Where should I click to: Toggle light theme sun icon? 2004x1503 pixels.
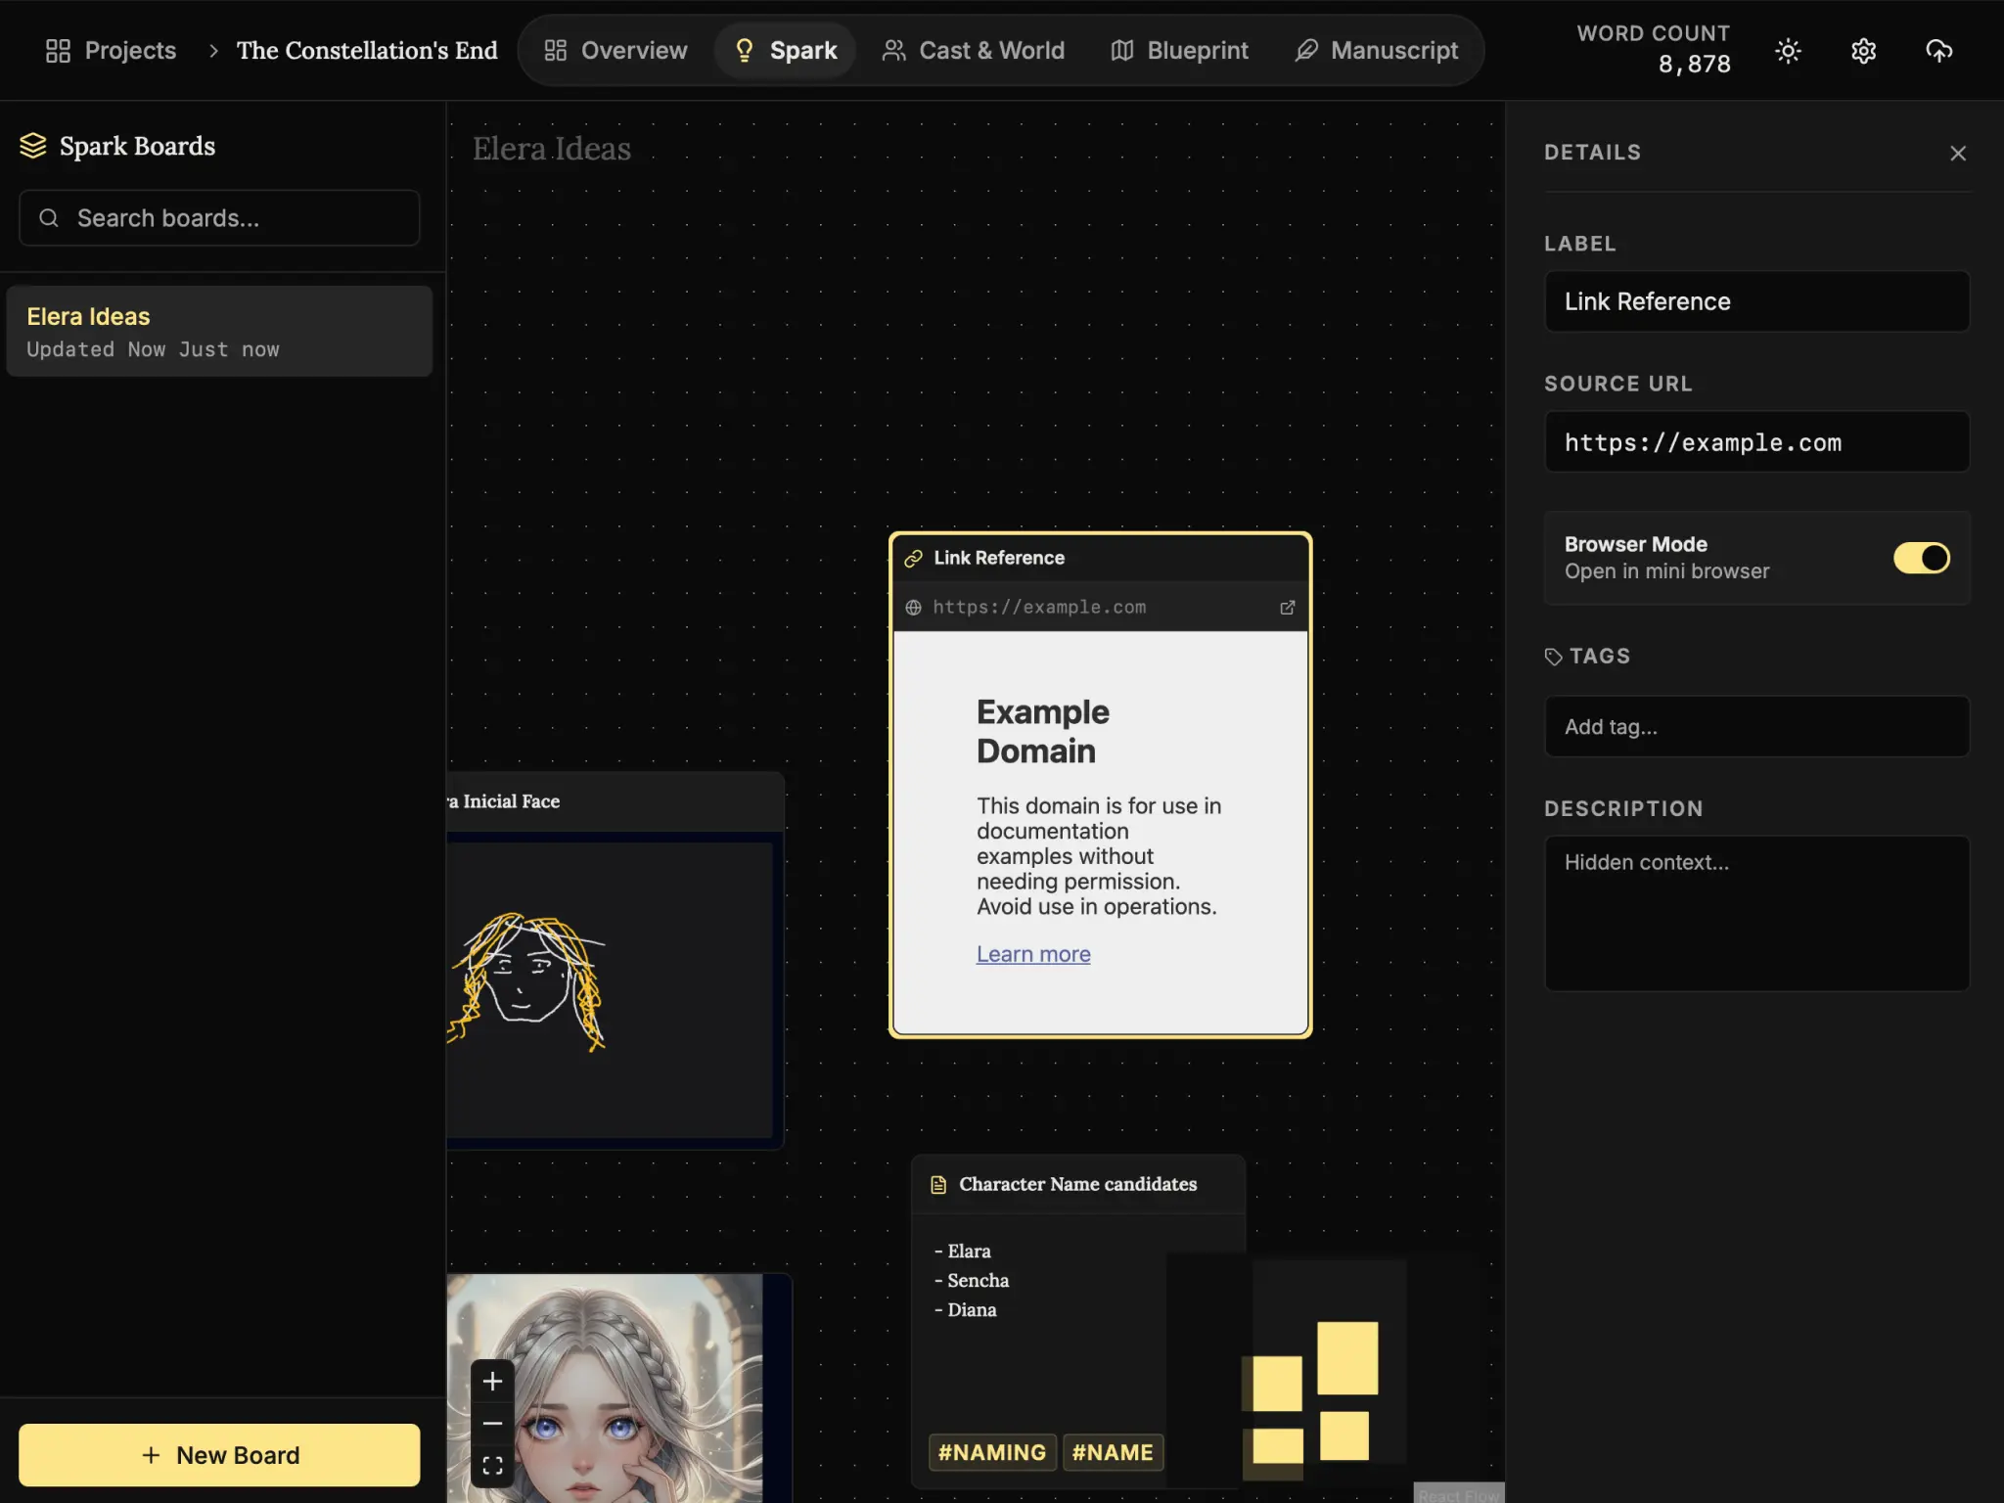(1788, 51)
